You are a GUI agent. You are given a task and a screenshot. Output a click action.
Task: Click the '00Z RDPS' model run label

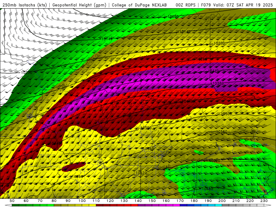[x=186, y=5]
